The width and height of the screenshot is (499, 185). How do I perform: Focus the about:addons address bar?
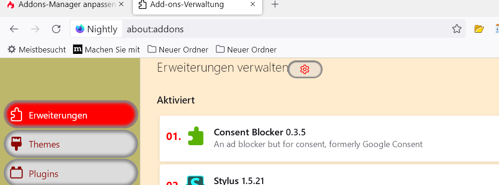click(286, 29)
